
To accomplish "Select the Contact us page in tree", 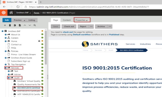I will (x=16, y=45).
